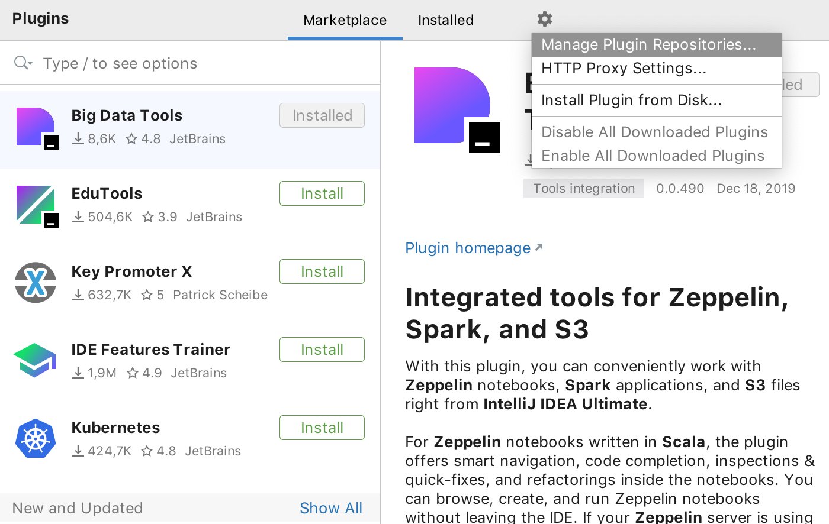This screenshot has width=829, height=524.
Task: Click Key Promoter X download icon
Action: [78, 295]
